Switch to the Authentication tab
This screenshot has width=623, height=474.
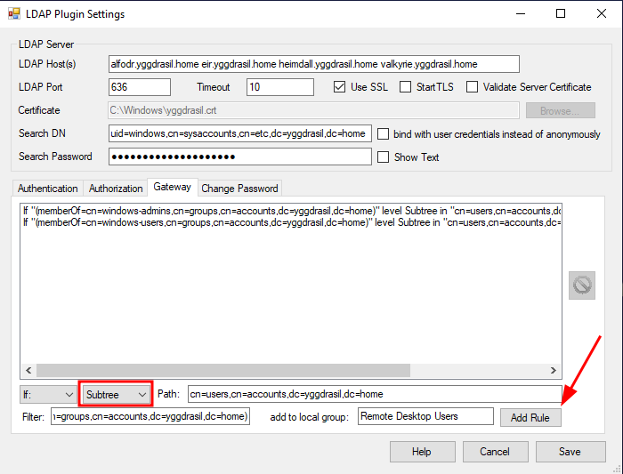pyautogui.click(x=48, y=189)
